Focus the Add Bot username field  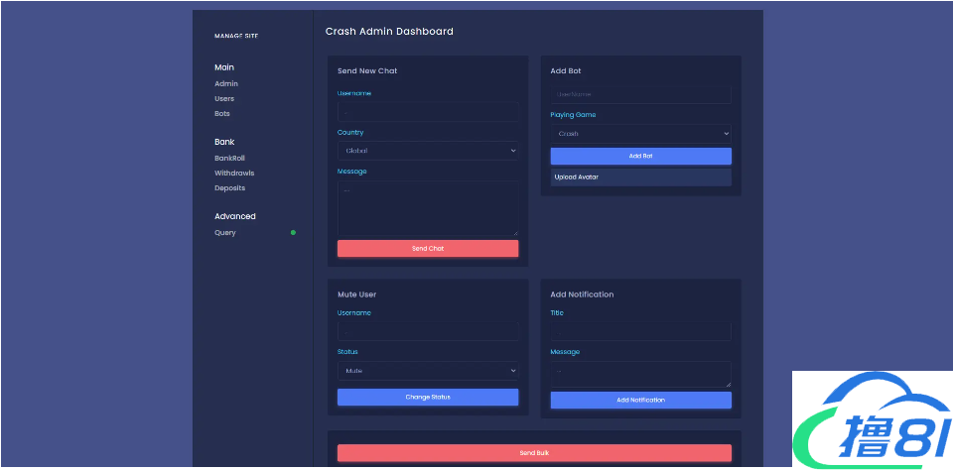640,94
